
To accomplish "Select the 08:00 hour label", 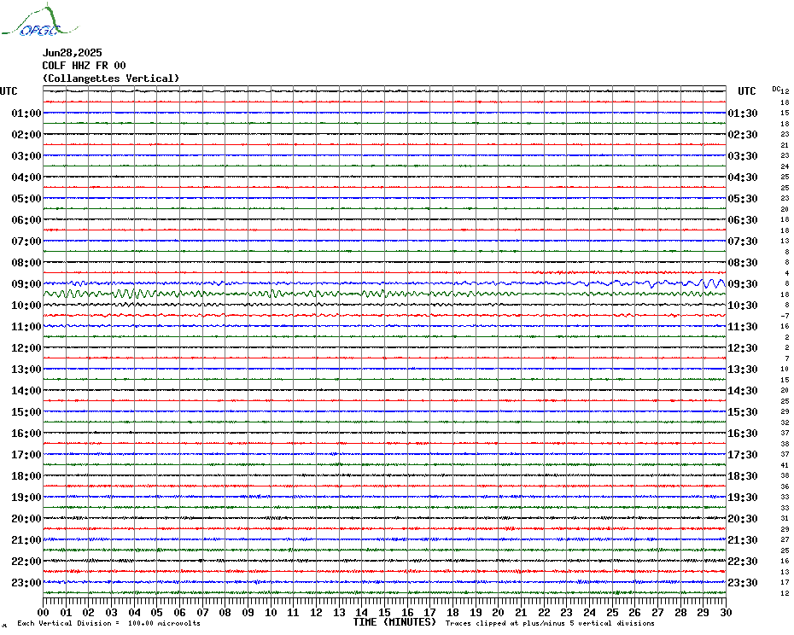I will coord(26,262).
